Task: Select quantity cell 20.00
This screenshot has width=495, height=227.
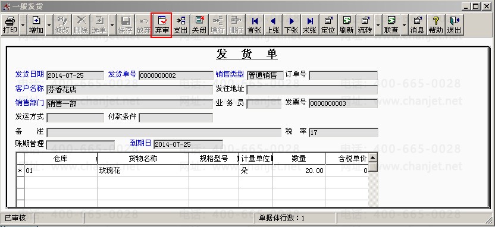Action: point(299,171)
